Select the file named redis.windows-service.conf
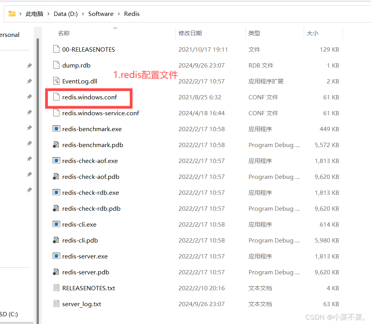 (x=101, y=113)
